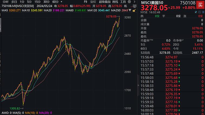This screenshot has width=205, height=115.
Task: Click the square icon beside the pencil
Action: pos(200,12)
